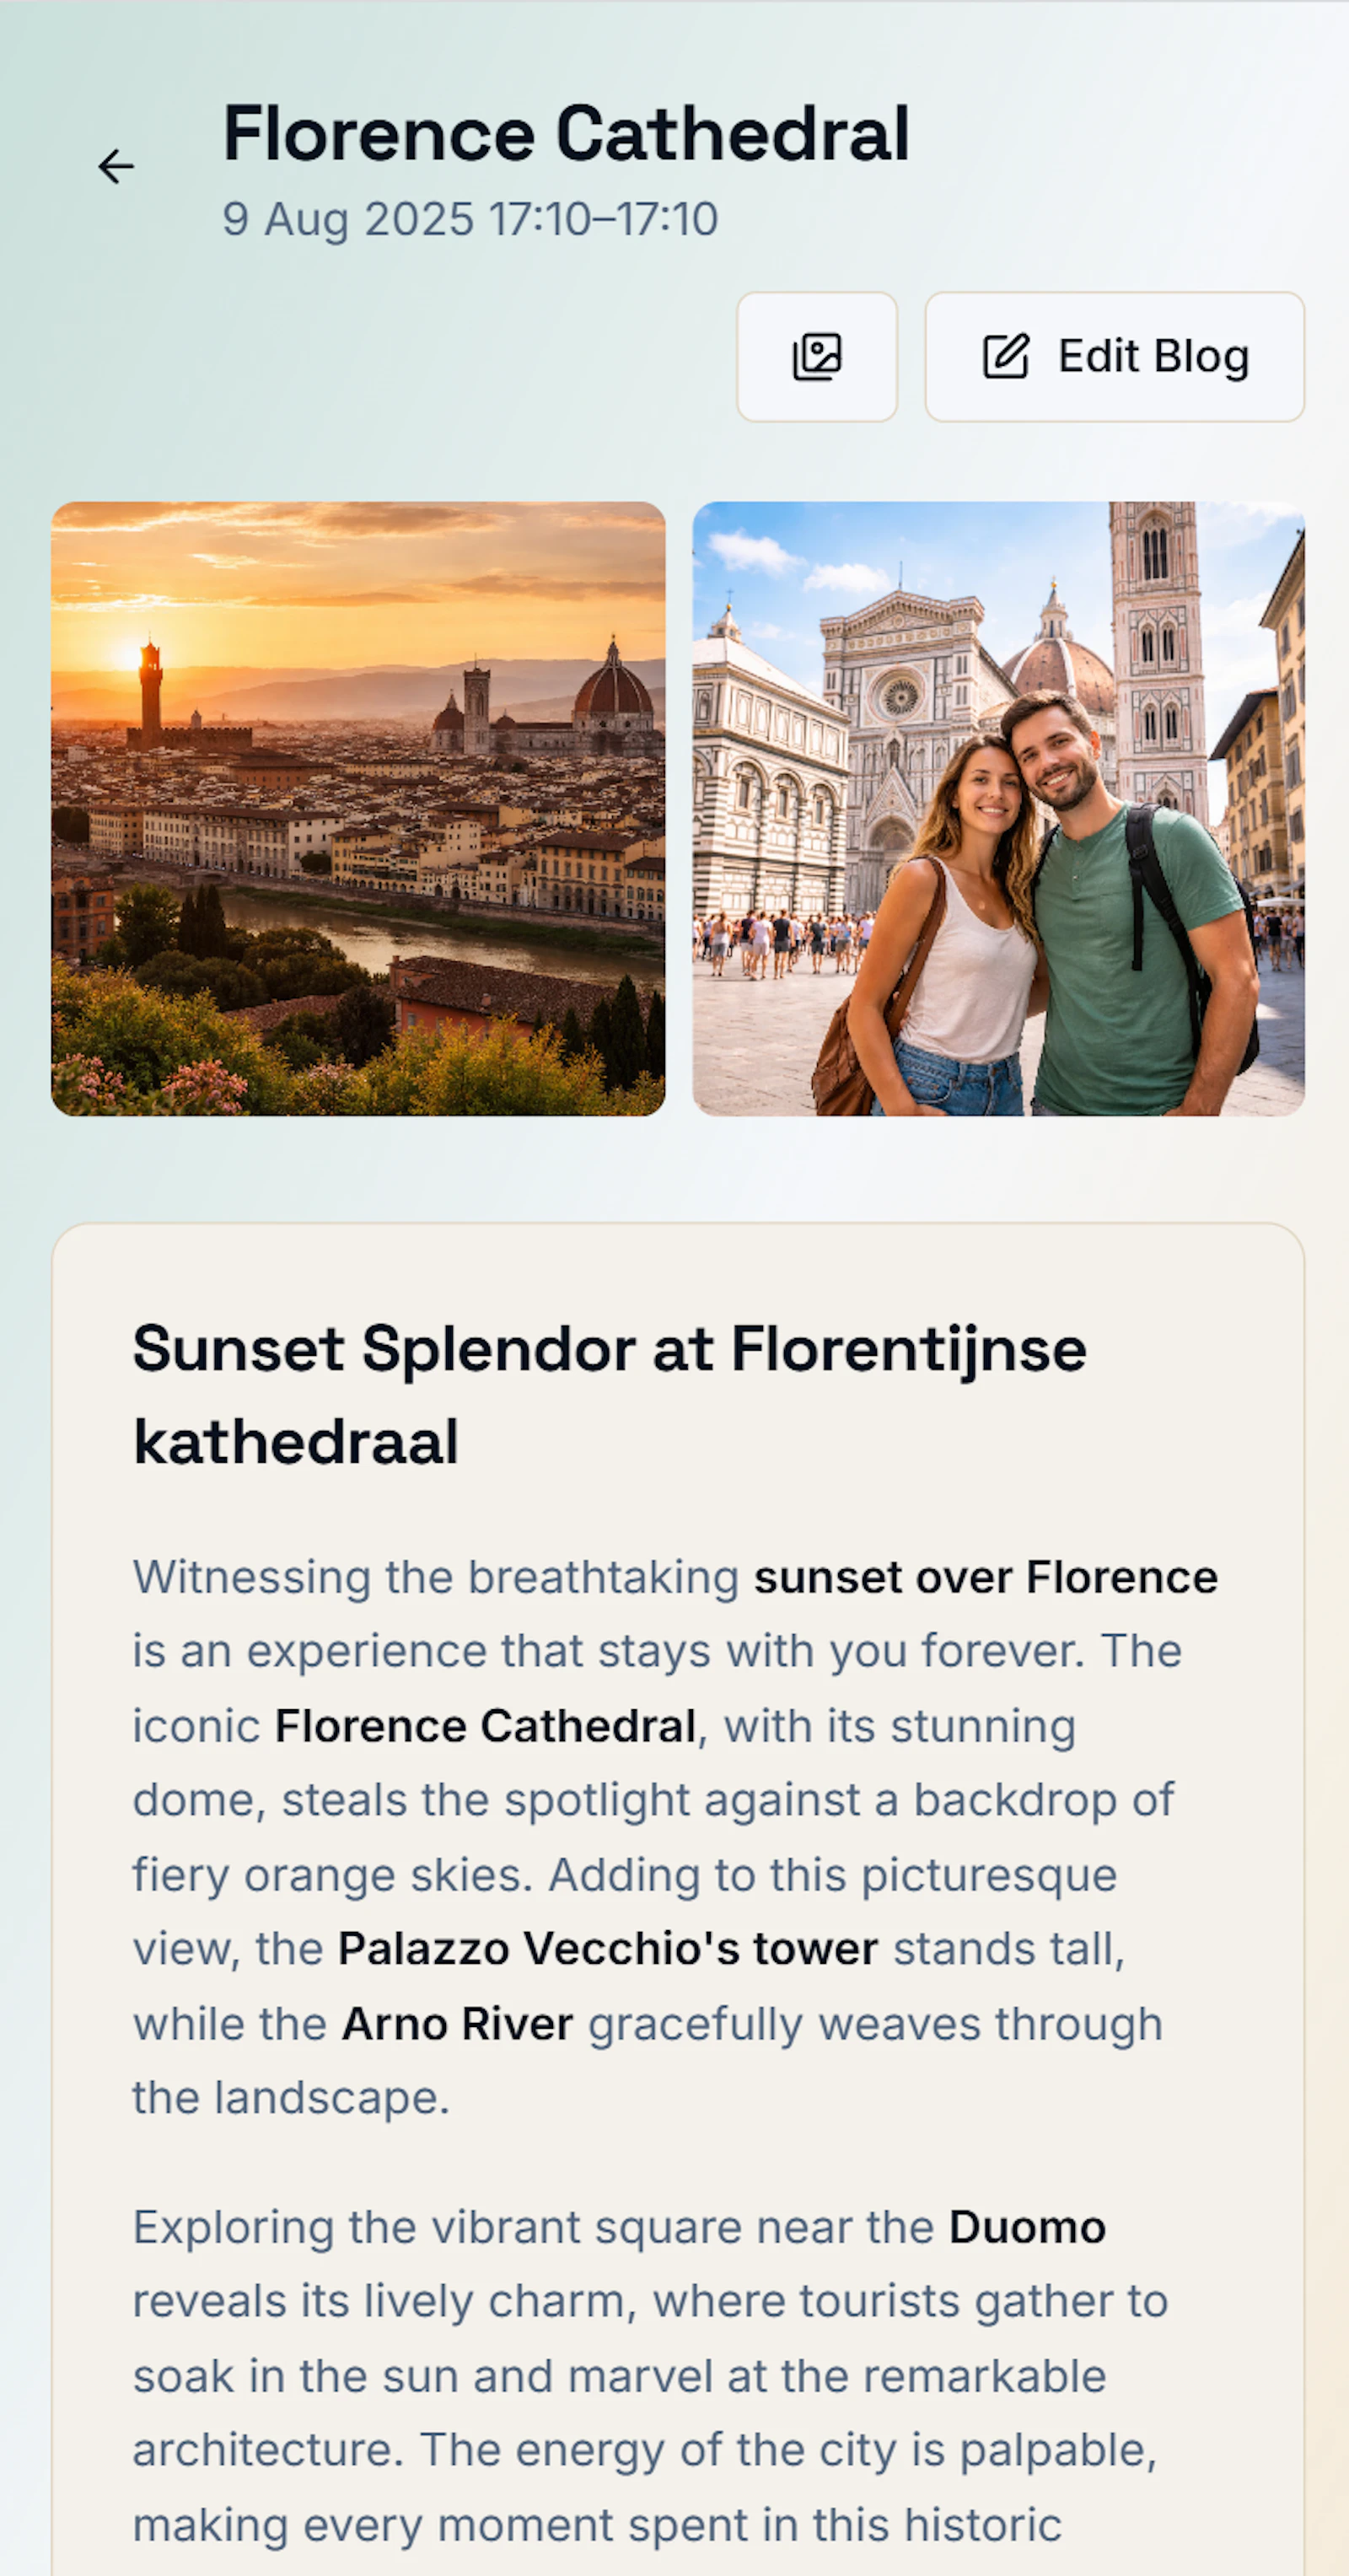This screenshot has width=1349, height=2576.
Task: Select the bold phrase sunset over Florence
Action: tap(985, 1576)
